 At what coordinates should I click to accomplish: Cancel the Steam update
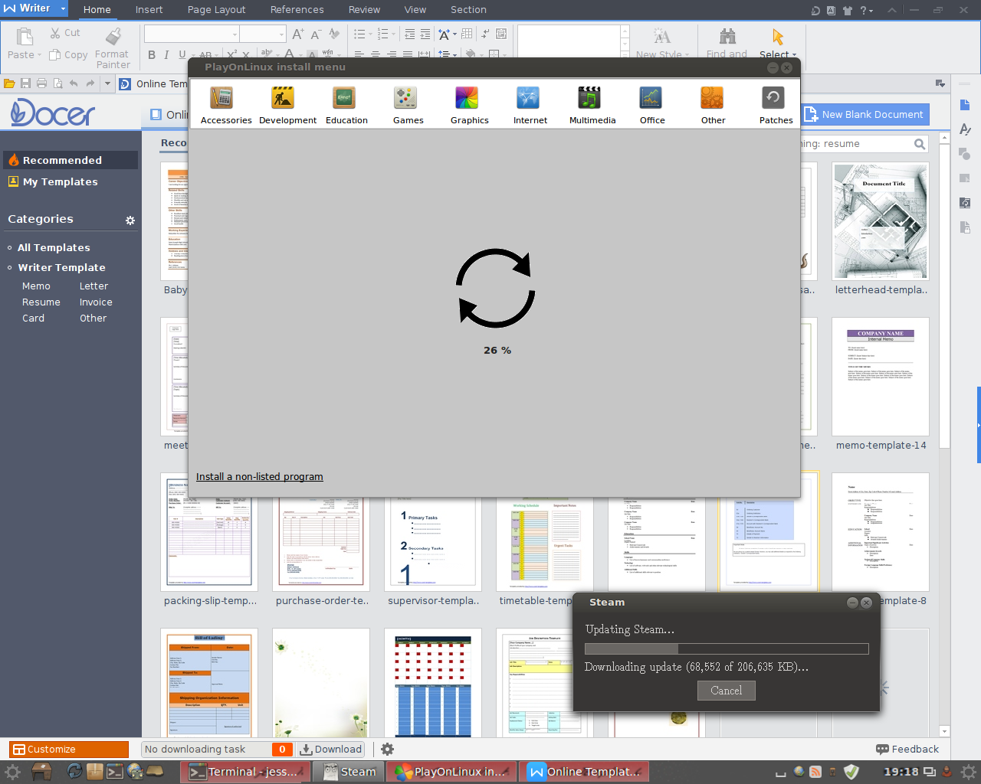(727, 691)
